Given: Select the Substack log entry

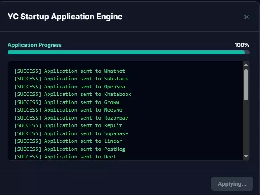Looking at the screenshot, I should [x=71, y=79].
